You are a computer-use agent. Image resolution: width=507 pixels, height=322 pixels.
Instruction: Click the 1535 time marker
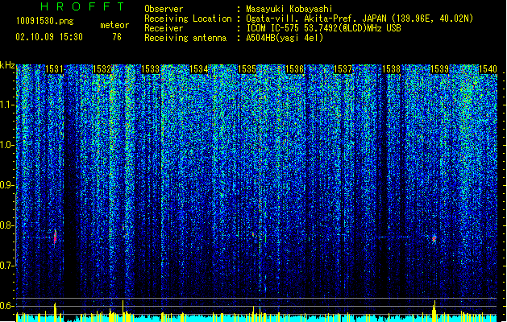click(247, 69)
